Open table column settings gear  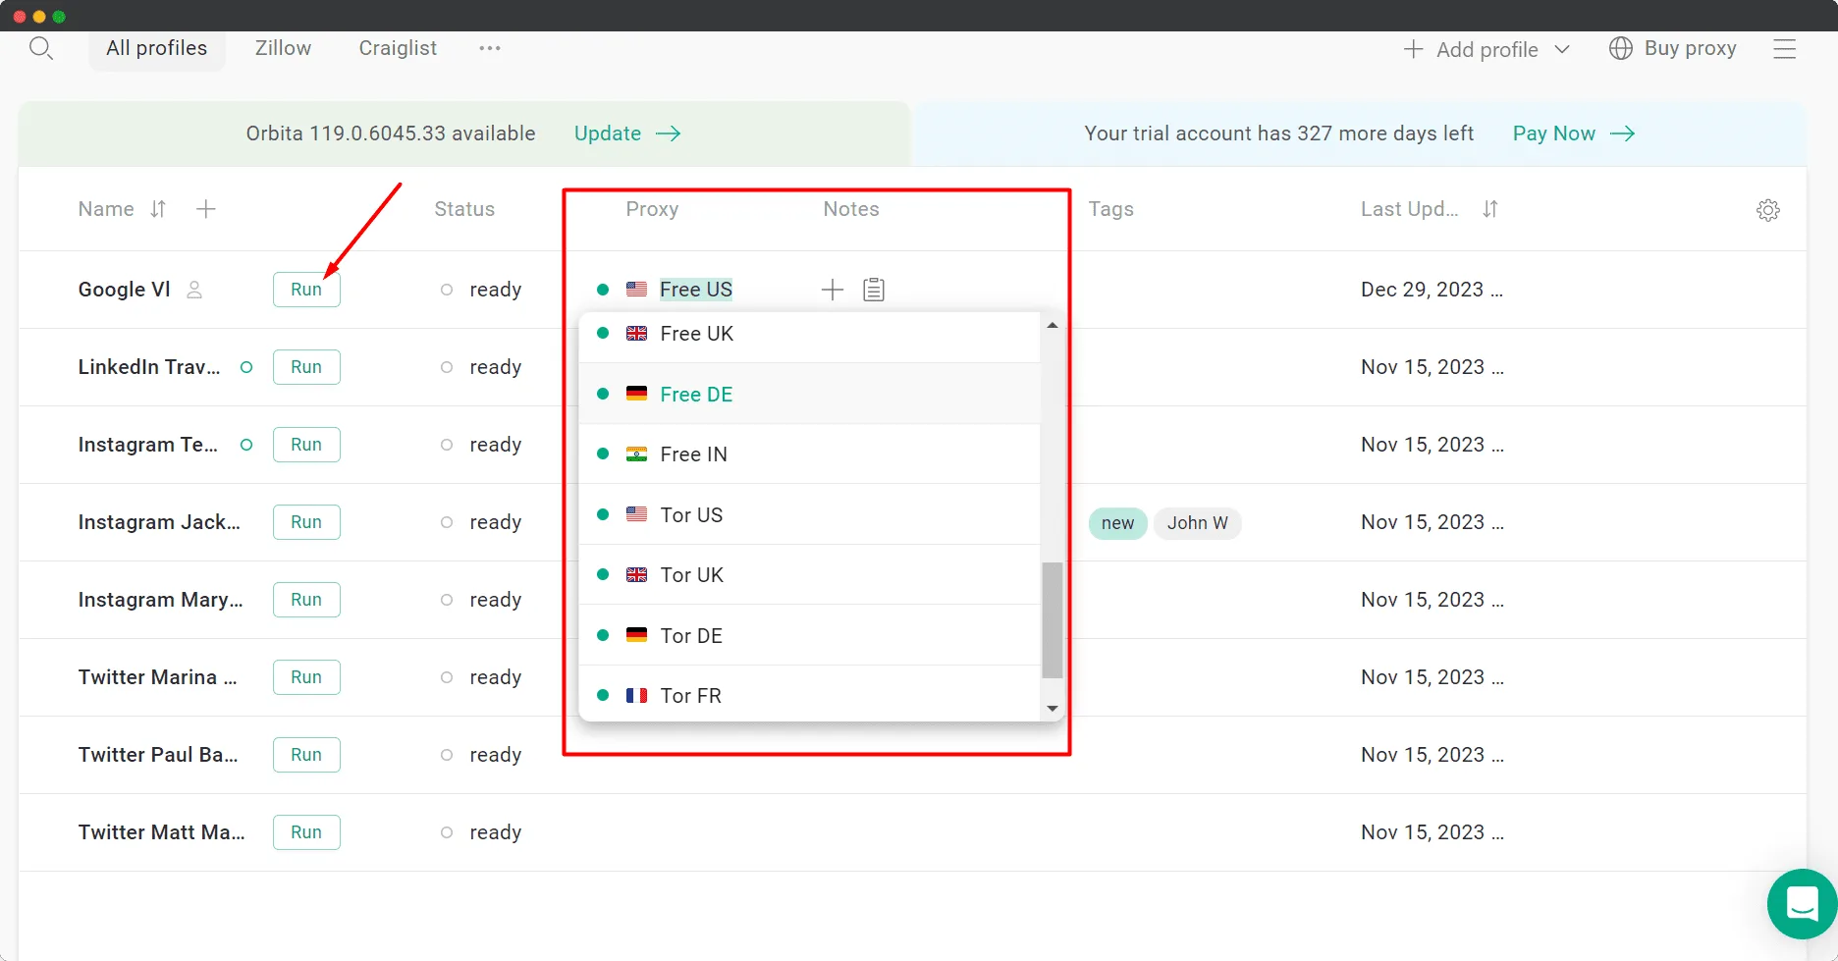pyautogui.click(x=1767, y=210)
